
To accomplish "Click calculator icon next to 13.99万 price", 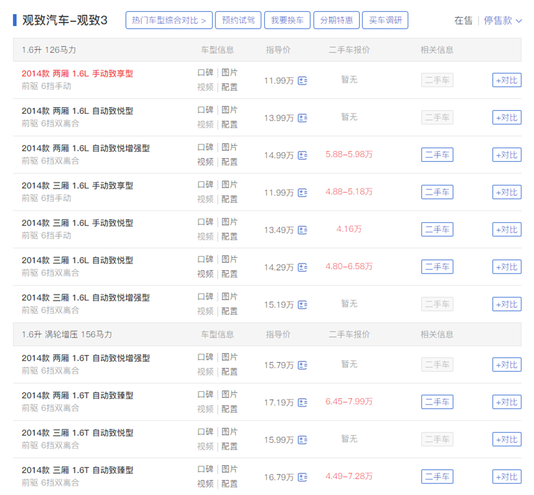I will (x=303, y=118).
